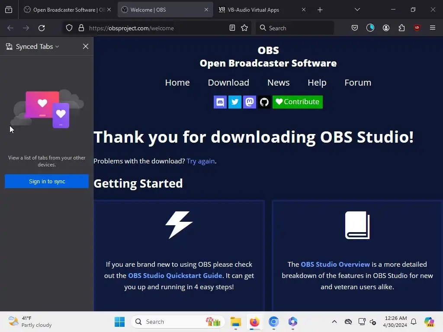Image resolution: width=443 pixels, height=332 pixels.
Task: Go back to the previous page
Action: coord(10,28)
